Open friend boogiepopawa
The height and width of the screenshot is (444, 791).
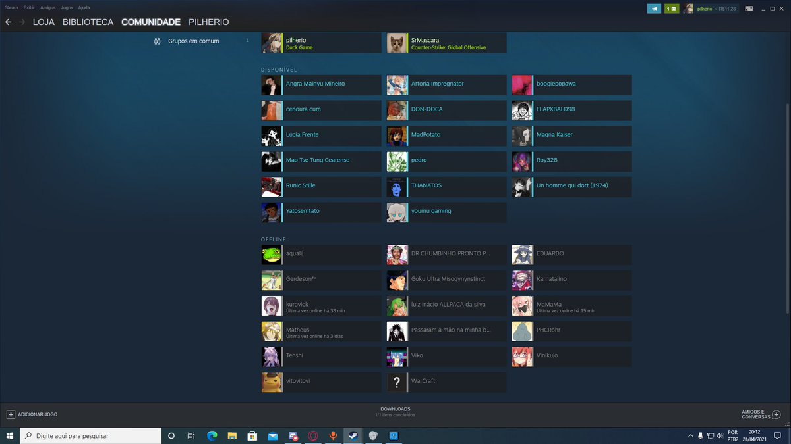(x=571, y=85)
